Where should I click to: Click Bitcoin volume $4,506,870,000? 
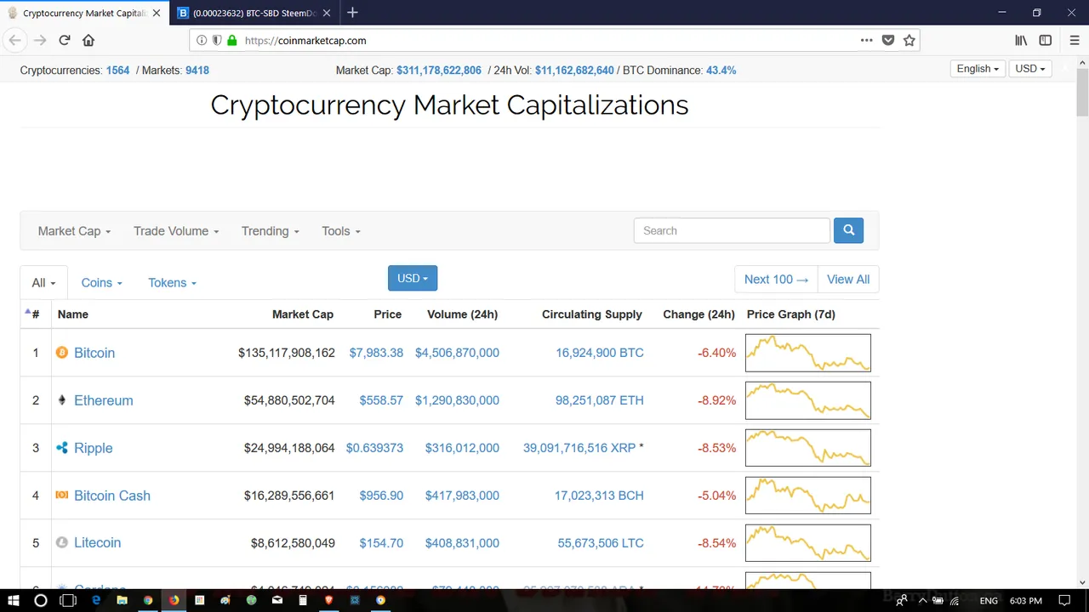coord(457,353)
